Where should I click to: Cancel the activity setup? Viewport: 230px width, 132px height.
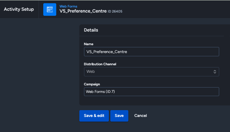[x=141, y=115]
